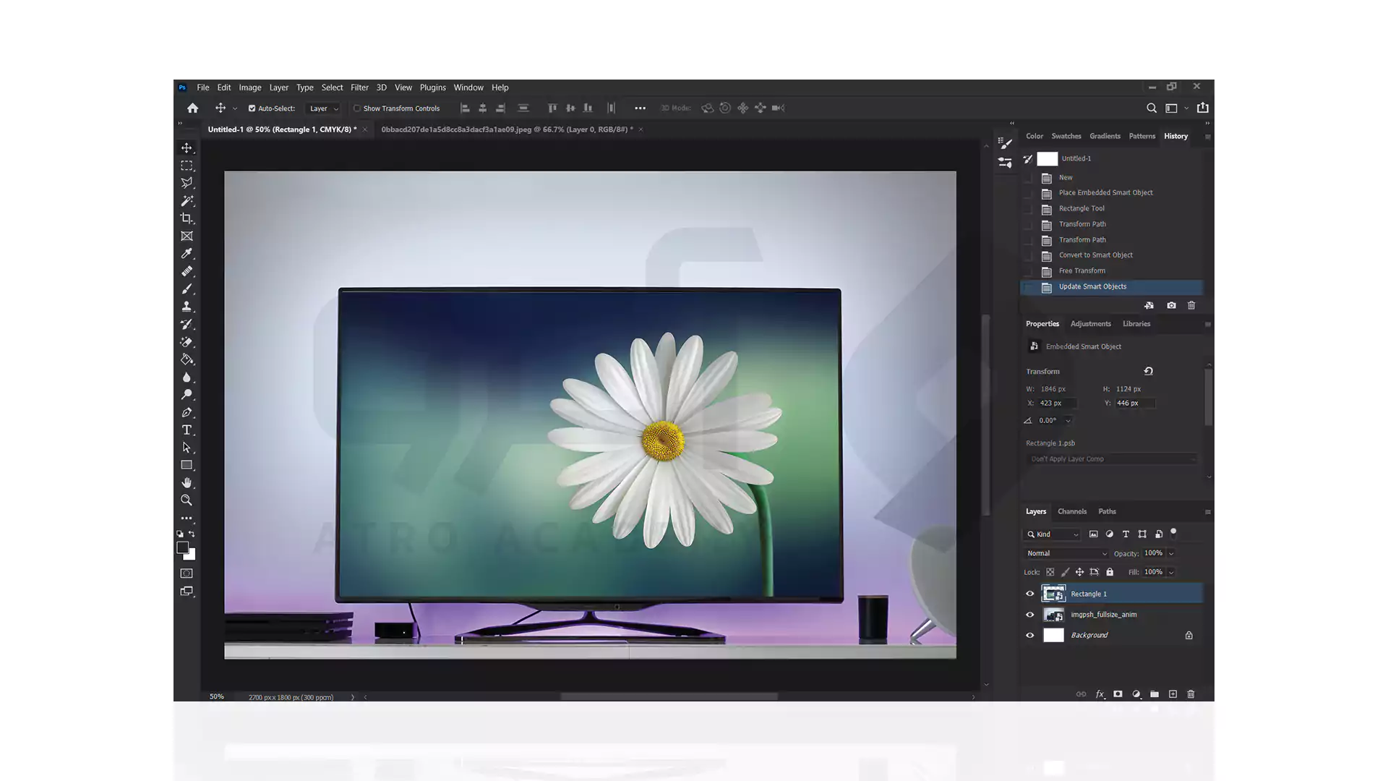Hide the Rectangle 1 layer
This screenshot has width=1388, height=781.
[x=1030, y=594]
